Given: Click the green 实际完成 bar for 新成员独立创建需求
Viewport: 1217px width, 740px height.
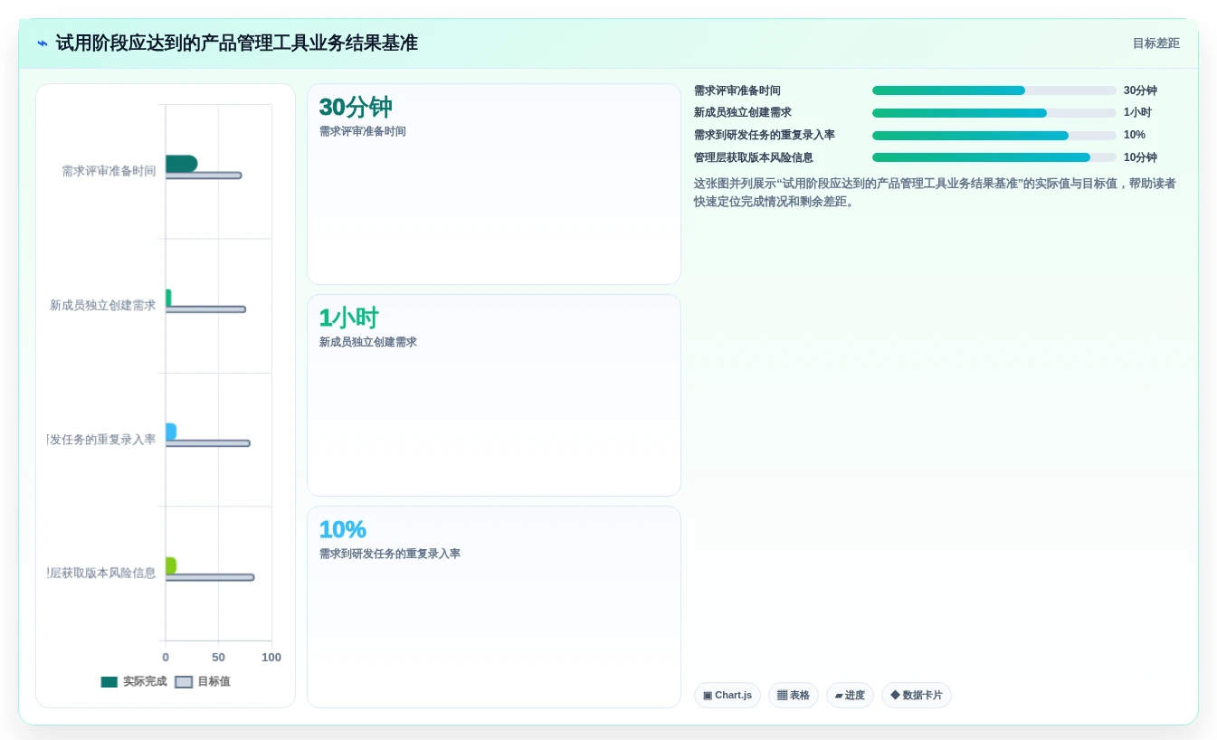Looking at the screenshot, I should pos(168,298).
